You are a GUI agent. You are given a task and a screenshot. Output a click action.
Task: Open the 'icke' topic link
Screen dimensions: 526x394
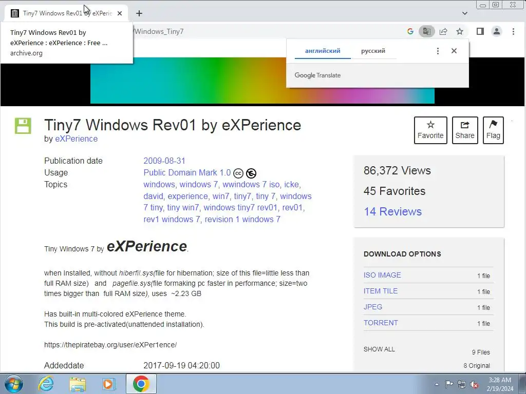[291, 185]
